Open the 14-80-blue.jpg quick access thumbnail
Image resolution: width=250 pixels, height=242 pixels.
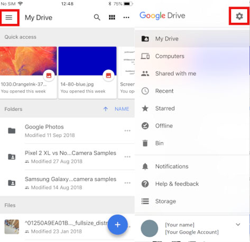coord(88,61)
